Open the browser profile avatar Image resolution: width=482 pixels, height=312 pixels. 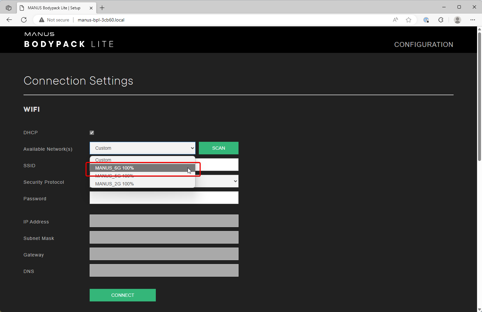458,20
